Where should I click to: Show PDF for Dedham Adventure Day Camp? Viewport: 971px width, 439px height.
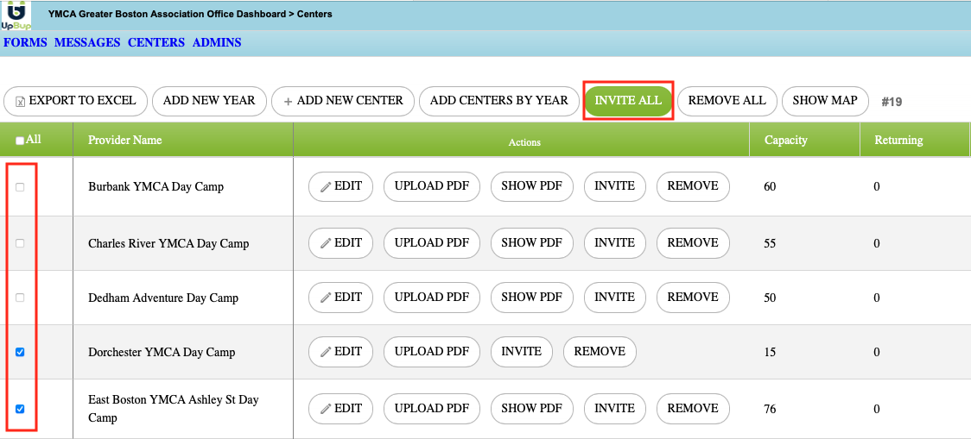[532, 298]
